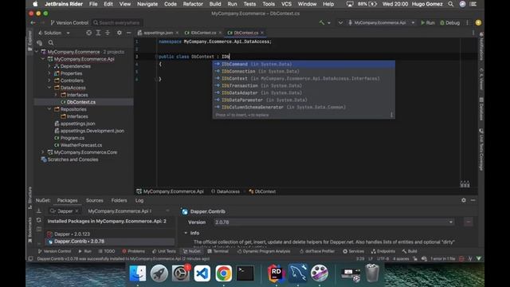Viewport: 510px width, 287px height.
Task: Open Finder from the Dock
Action: tap(138, 273)
